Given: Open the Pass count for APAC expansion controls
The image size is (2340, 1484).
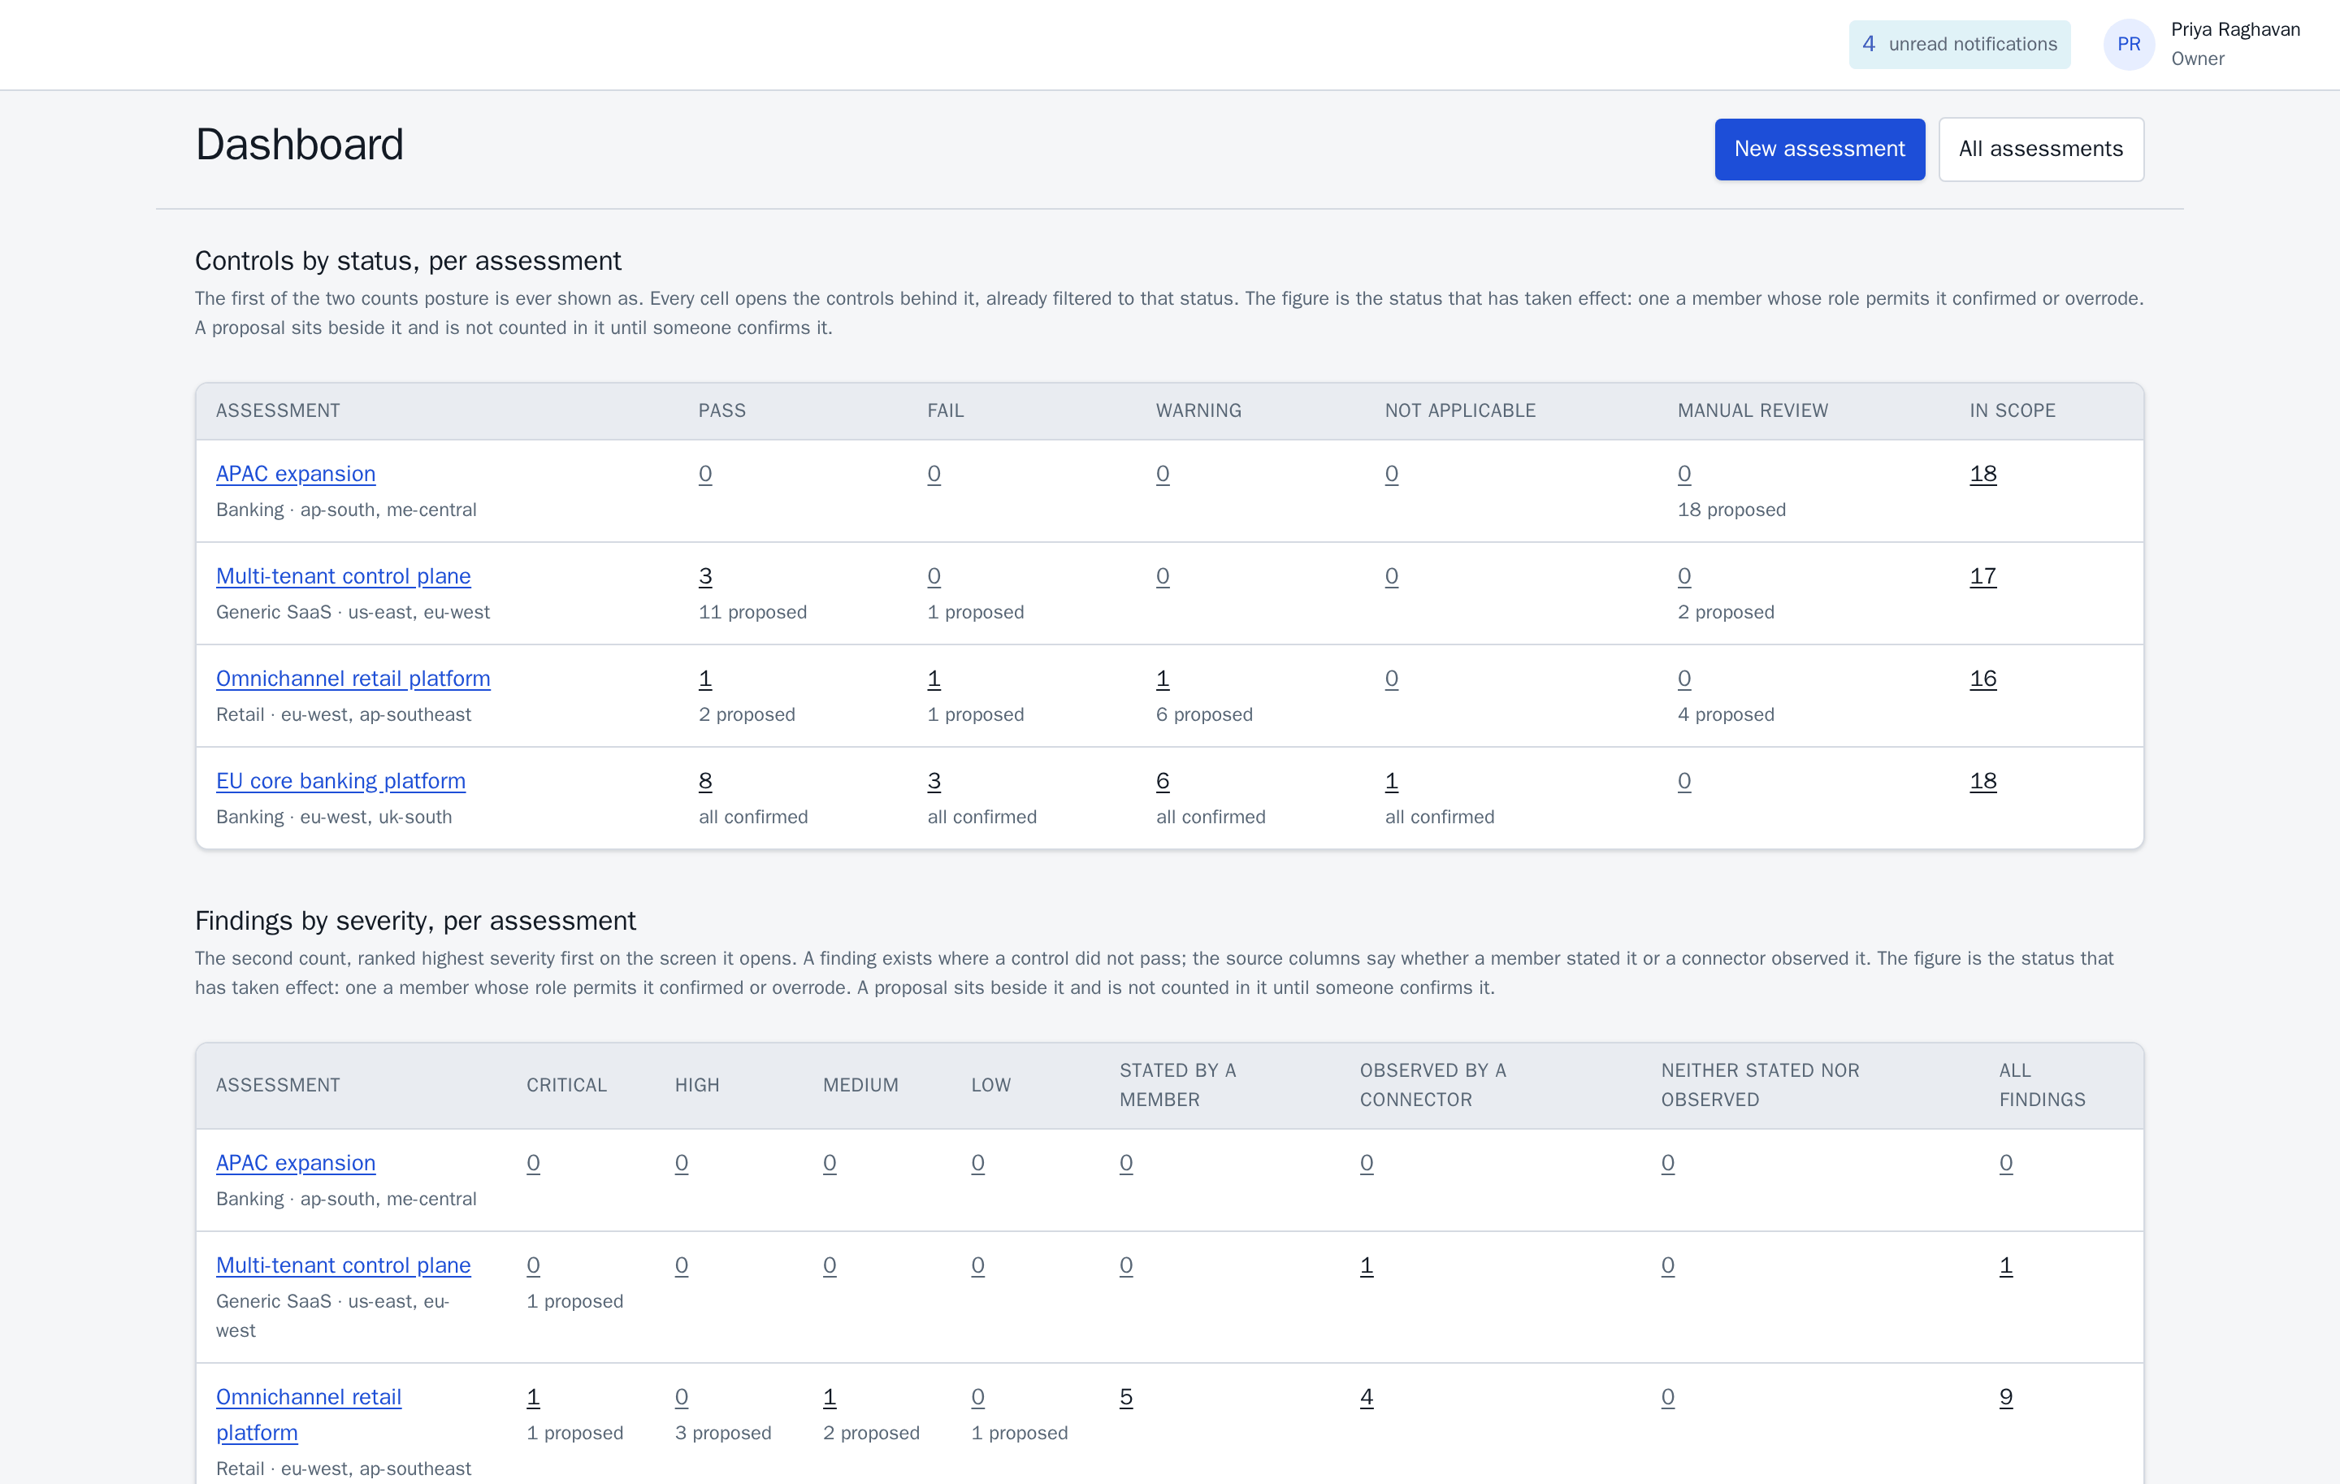Looking at the screenshot, I should (705, 473).
